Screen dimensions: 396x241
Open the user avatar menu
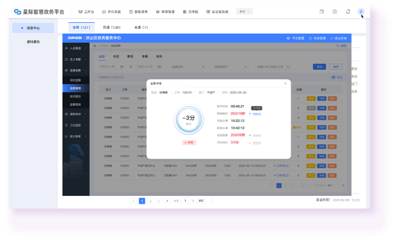click(x=361, y=11)
